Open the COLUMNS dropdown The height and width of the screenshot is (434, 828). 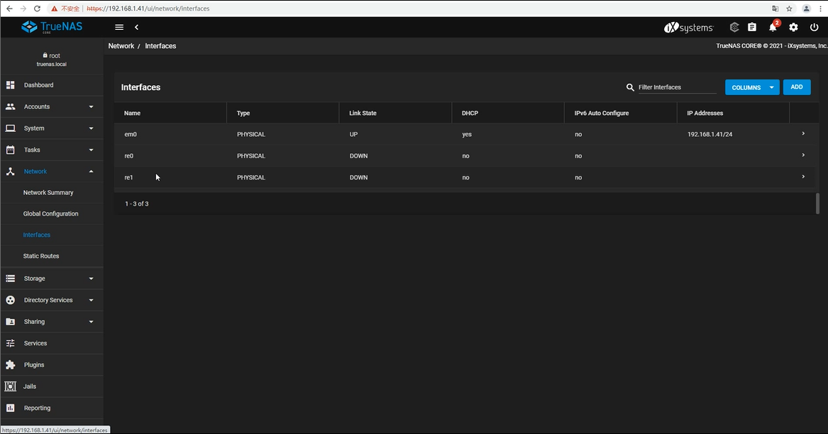pos(752,87)
